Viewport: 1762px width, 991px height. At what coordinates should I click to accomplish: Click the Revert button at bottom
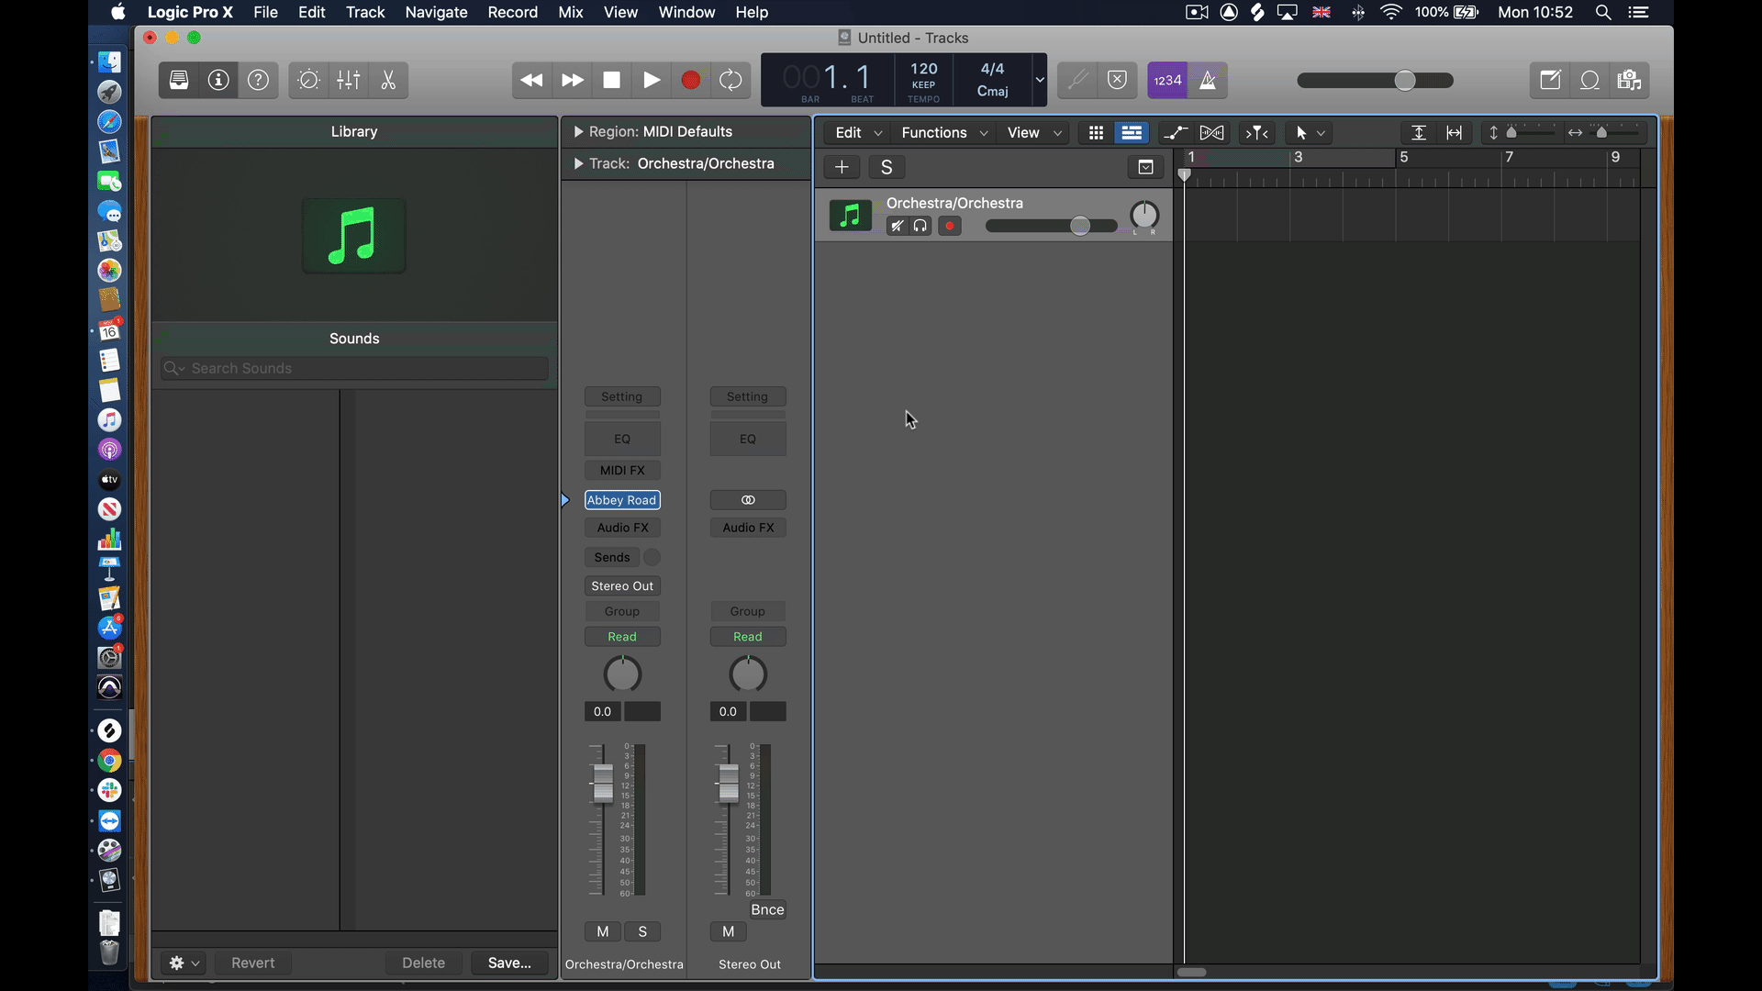(x=251, y=962)
